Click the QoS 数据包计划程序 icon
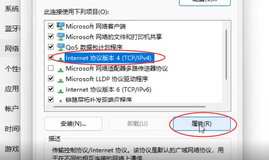Image resolution: width=269 pixels, height=160 pixels. point(60,47)
